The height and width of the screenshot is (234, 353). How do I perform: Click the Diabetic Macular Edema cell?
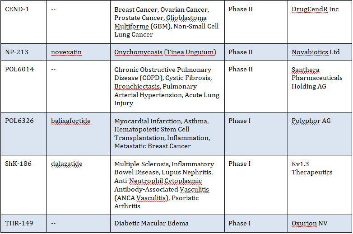tap(151, 223)
